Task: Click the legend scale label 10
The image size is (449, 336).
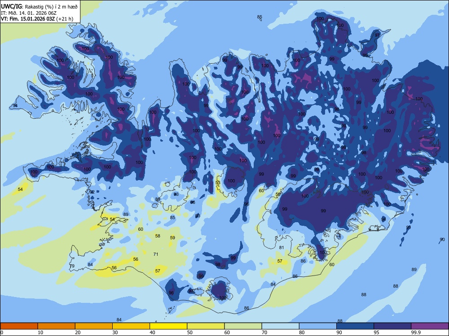Action: coord(41,332)
